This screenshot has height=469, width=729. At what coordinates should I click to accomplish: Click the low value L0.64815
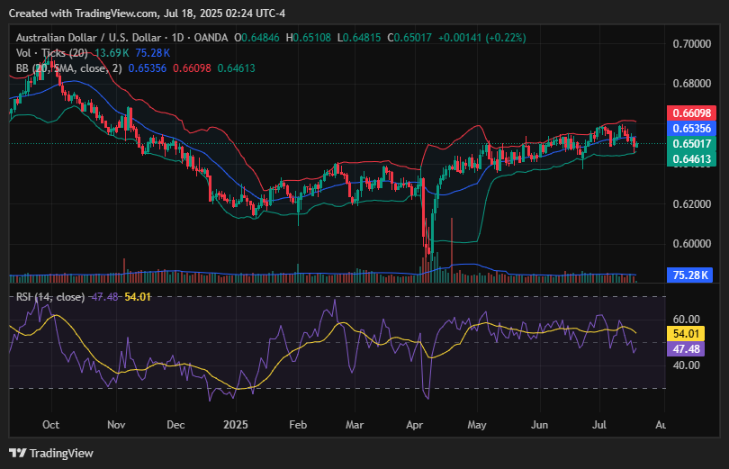coord(359,38)
